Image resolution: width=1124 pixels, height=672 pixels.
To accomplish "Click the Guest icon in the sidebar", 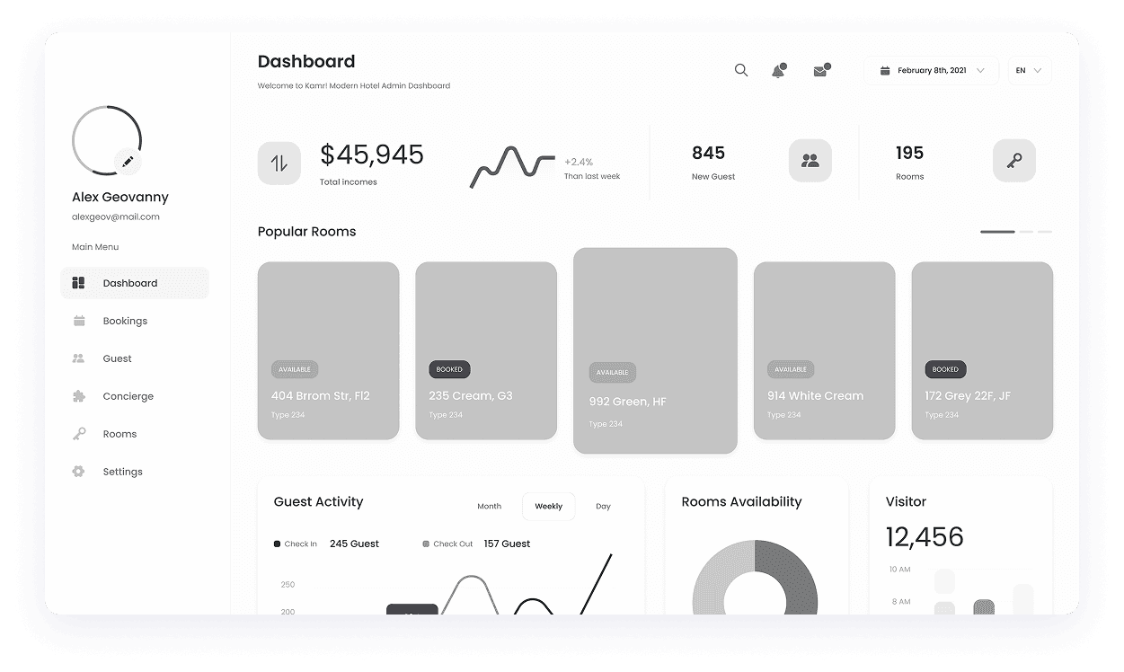I will coord(80,358).
